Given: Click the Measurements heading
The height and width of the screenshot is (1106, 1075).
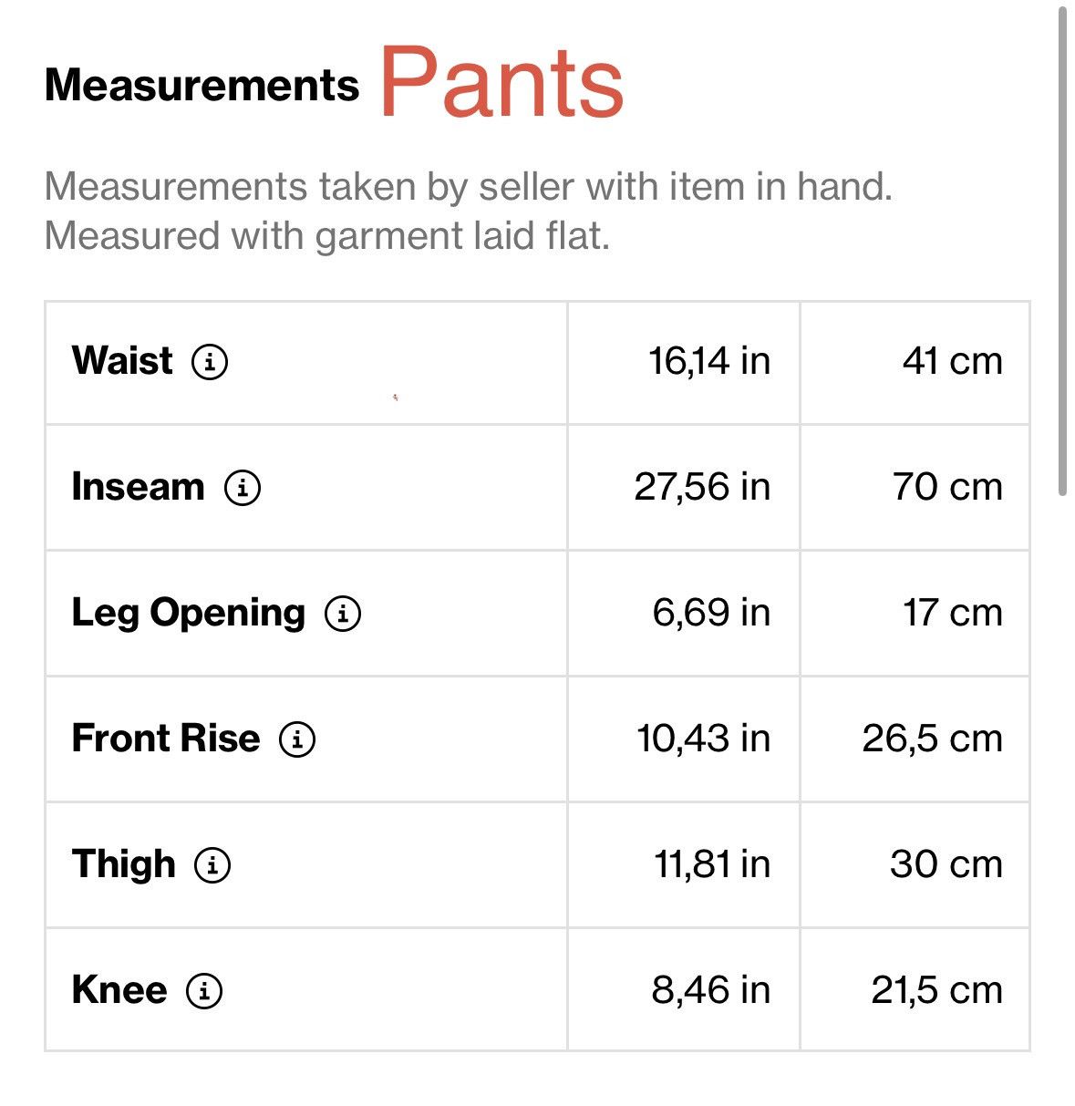Looking at the screenshot, I should tap(202, 85).
